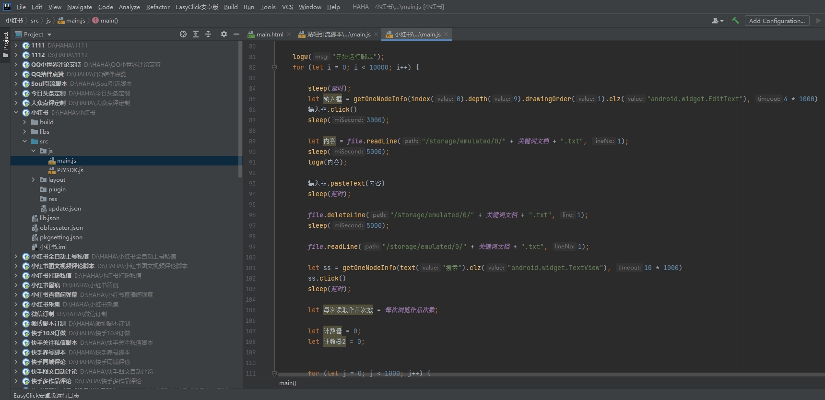Toggle code fold marker at line 111
Screen dimensions: 825x400
coord(274,373)
